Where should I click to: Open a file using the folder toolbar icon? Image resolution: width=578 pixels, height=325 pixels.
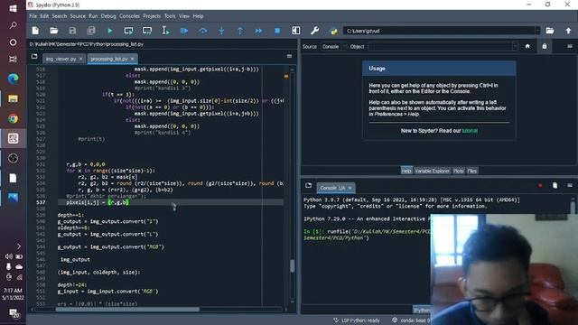[54, 31]
